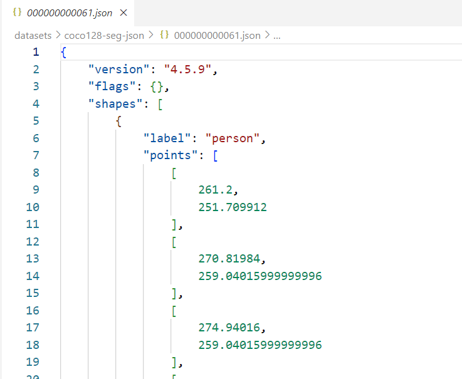This screenshot has width=462, height=379.
Task: Open the datasets breadcrumb folder
Action: tap(33, 36)
